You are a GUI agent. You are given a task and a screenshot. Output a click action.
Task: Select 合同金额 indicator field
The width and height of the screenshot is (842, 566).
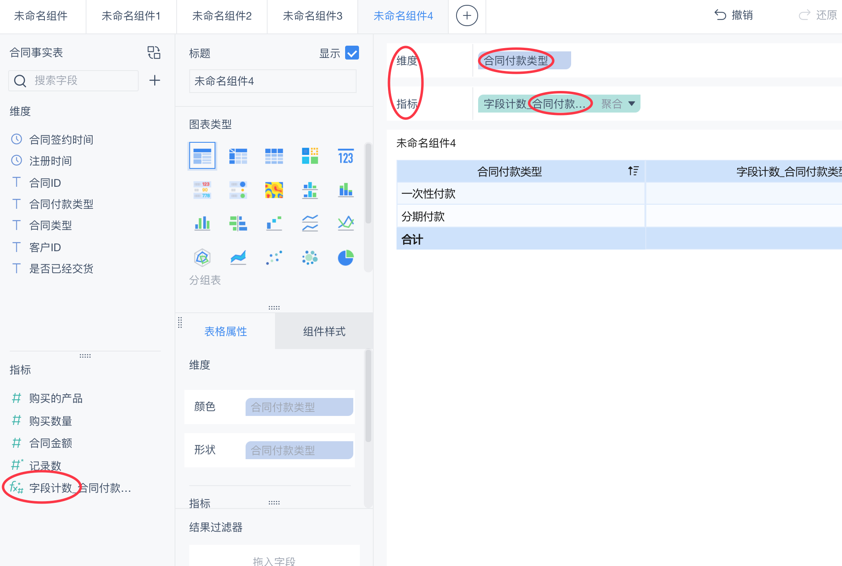pos(51,443)
